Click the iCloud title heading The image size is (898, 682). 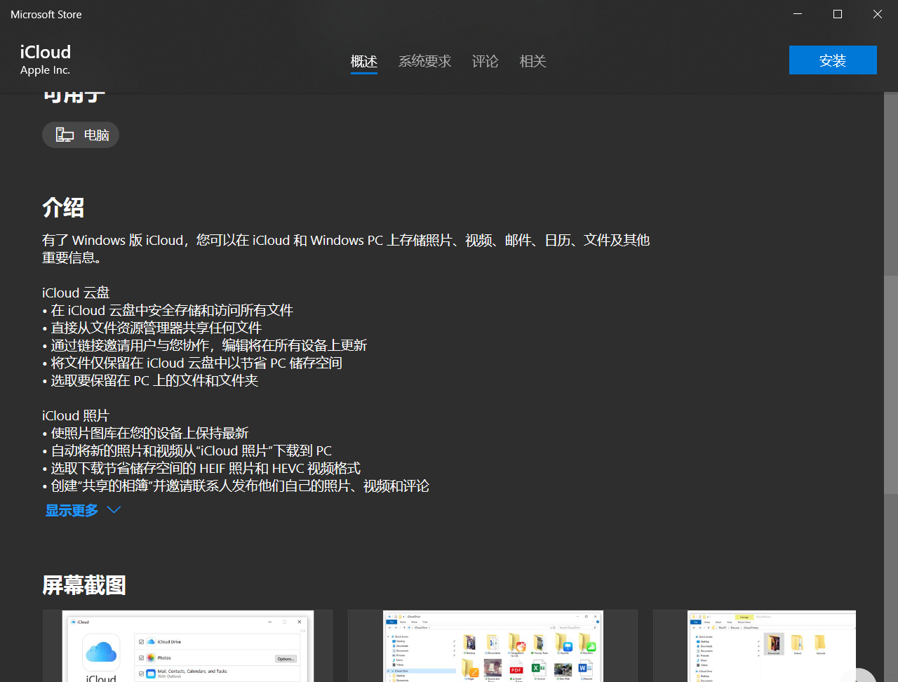pyautogui.click(x=45, y=52)
